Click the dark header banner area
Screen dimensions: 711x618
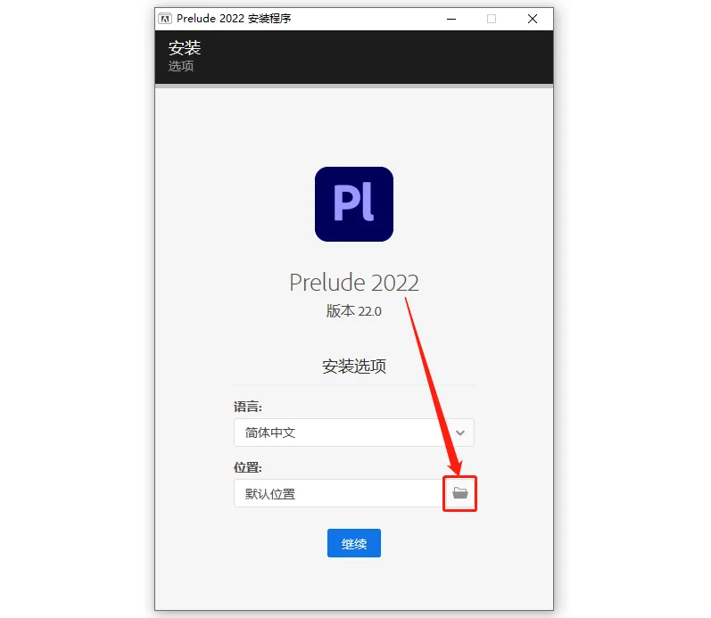pyautogui.click(x=353, y=57)
